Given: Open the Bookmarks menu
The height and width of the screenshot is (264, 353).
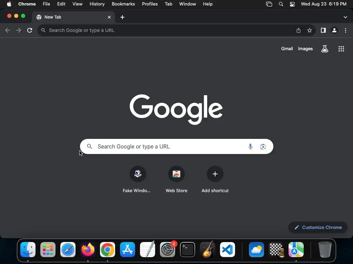Looking at the screenshot, I should click(x=123, y=4).
